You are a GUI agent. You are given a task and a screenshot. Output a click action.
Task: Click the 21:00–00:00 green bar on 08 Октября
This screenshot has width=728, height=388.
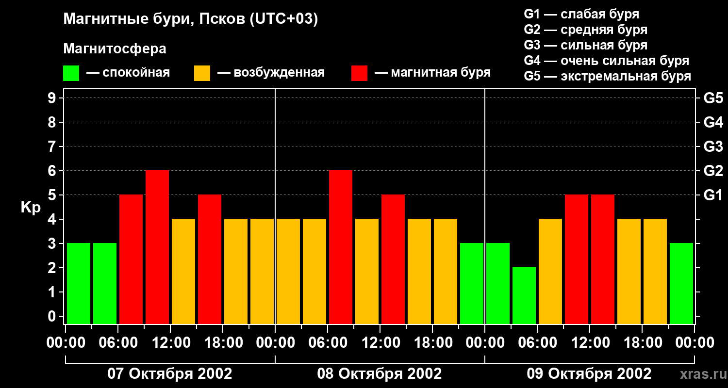tap(472, 283)
